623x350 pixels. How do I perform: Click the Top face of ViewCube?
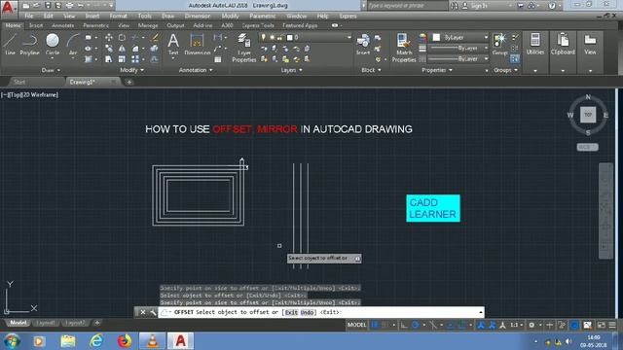[588, 115]
